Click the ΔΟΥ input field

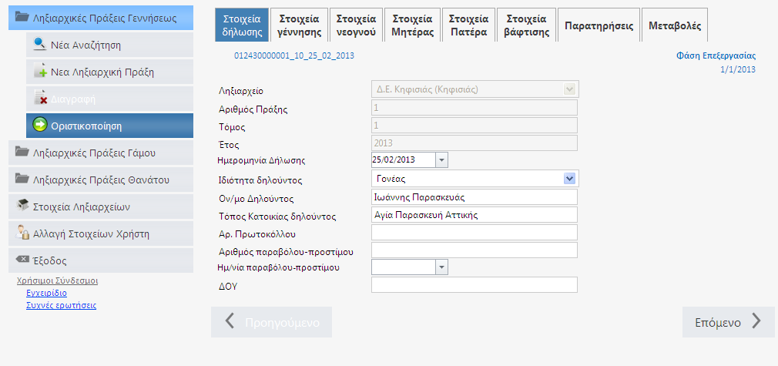pyautogui.click(x=475, y=284)
